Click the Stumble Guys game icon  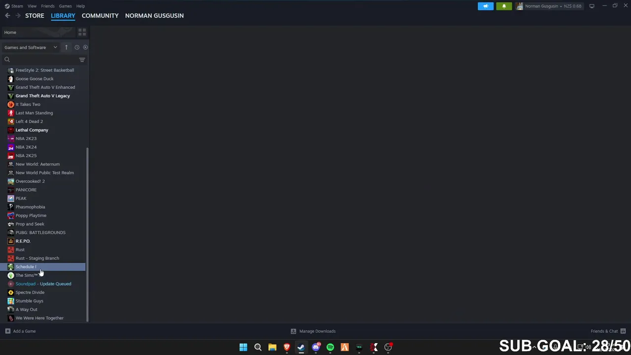pyautogui.click(x=11, y=301)
